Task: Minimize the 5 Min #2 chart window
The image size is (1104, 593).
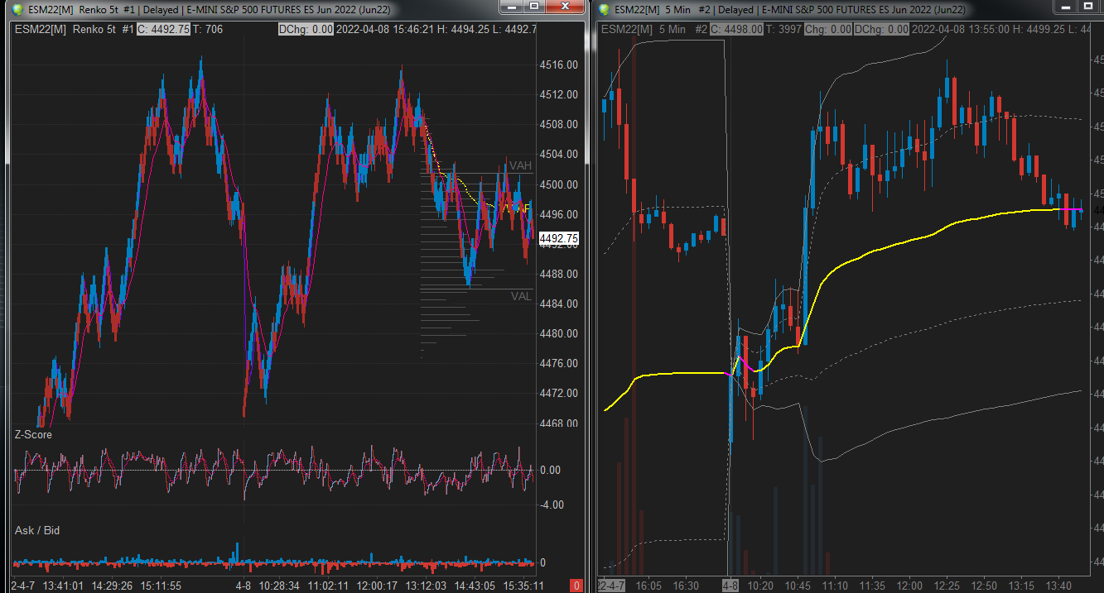Action: point(1064,7)
